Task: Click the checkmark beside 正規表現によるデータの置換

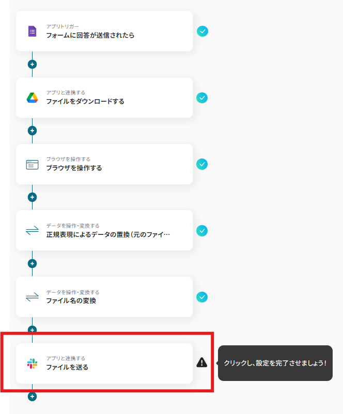Action: [202, 231]
